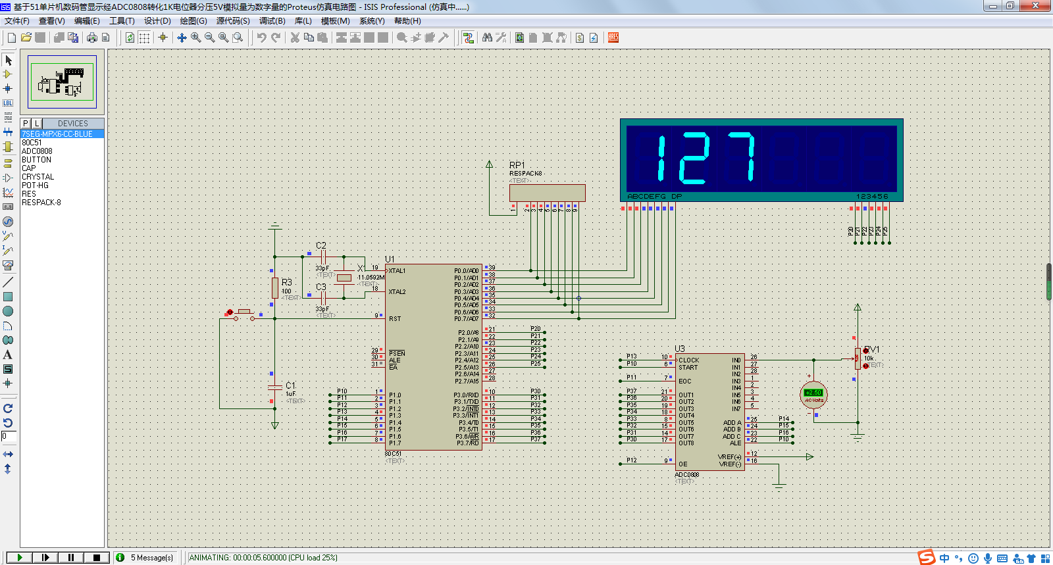Click the Sogou input method tray icon

pyautogui.click(x=927, y=557)
